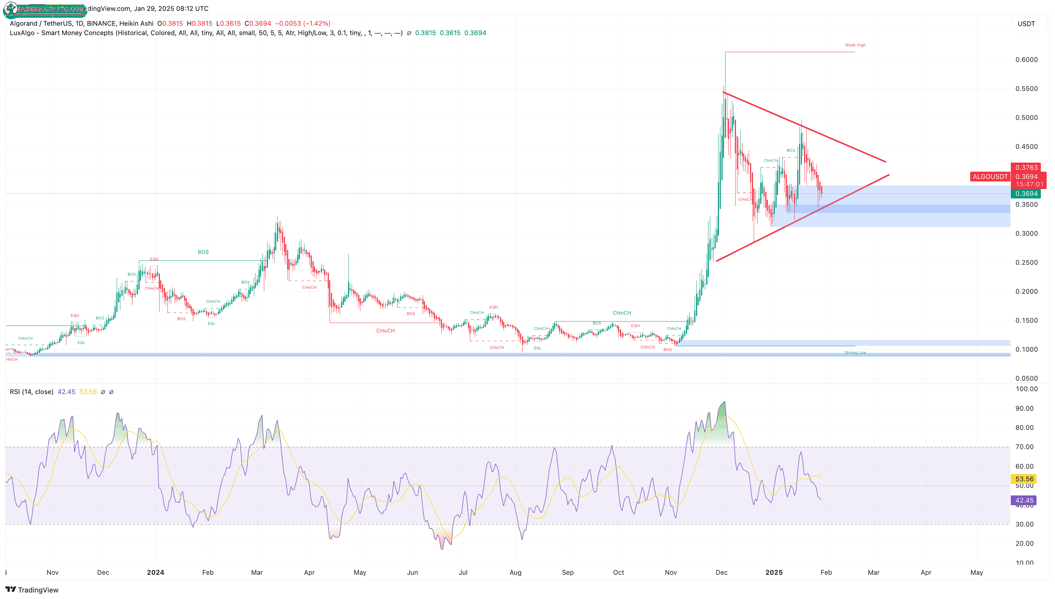Click the -0.0053 (-1.42%) change value
The height and width of the screenshot is (599, 1055).
pyautogui.click(x=303, y=24)
